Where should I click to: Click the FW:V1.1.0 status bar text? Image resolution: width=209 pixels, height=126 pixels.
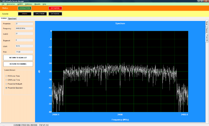tap(44, 125)
